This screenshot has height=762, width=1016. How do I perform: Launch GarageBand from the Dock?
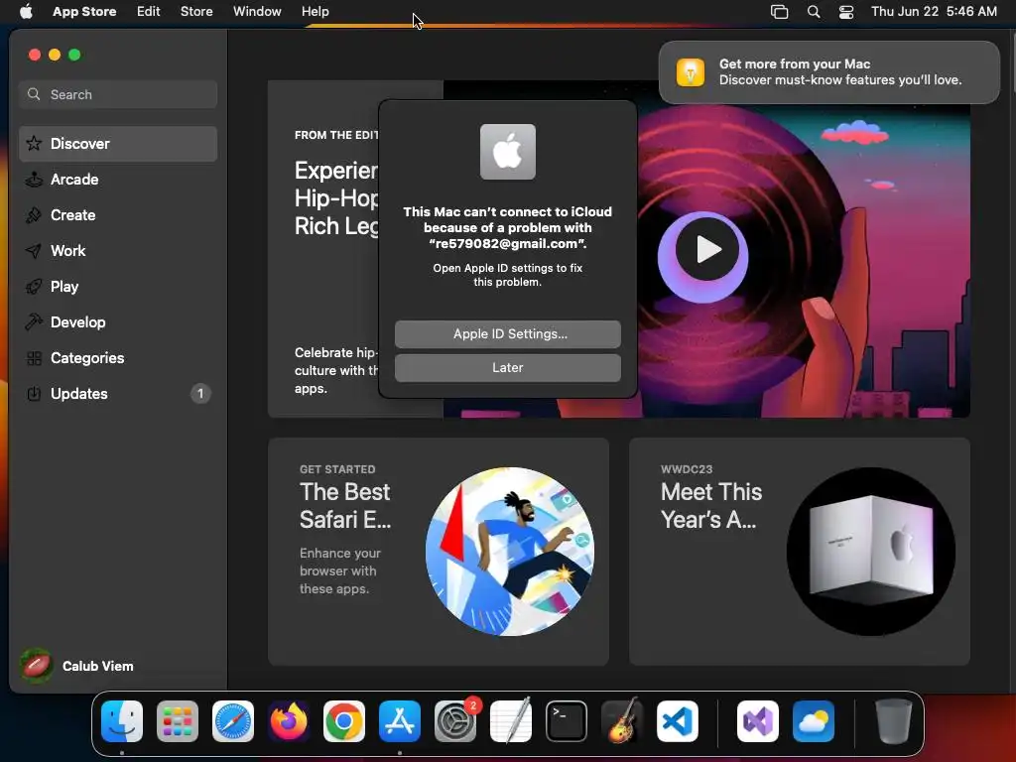(x=622, y=720)
